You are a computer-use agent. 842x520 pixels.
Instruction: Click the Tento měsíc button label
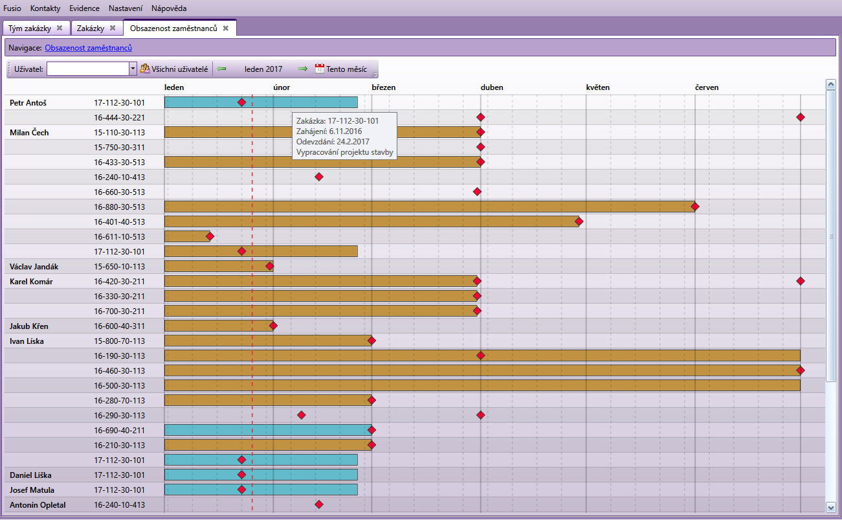point(346,69)
